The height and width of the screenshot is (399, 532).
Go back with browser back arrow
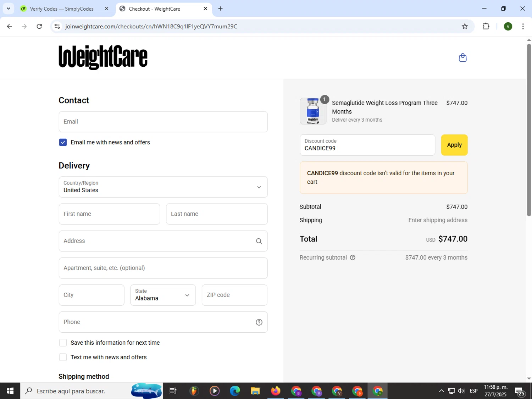[10, 26]
